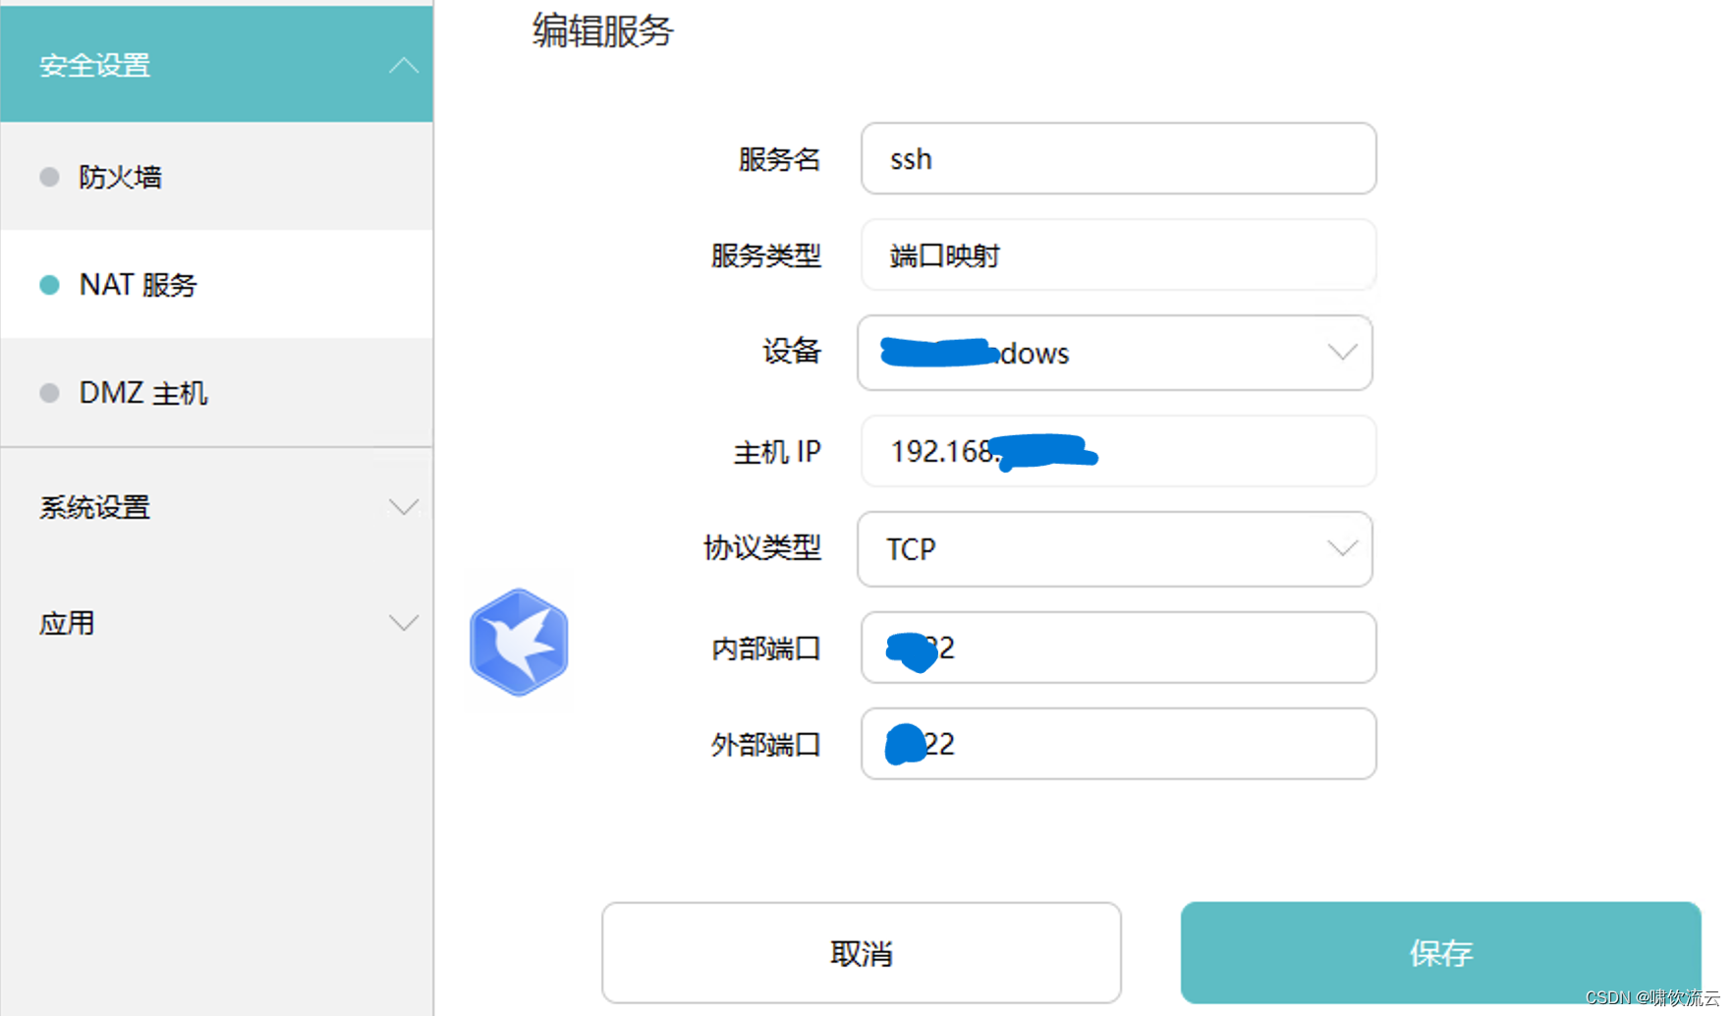Expand the 应用 section

[403, 622]
